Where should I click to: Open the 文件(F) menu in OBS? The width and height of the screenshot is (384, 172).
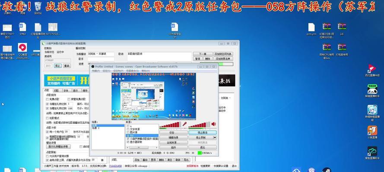[x=96, y=71]
